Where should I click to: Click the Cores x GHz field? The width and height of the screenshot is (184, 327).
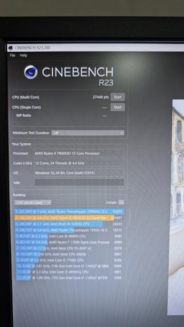tap(79, 163)
